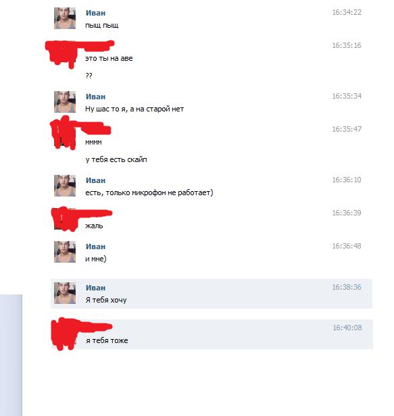Click Иван name above "есть, только микрофон" message
394x416 pixels.
click(95, 181)
